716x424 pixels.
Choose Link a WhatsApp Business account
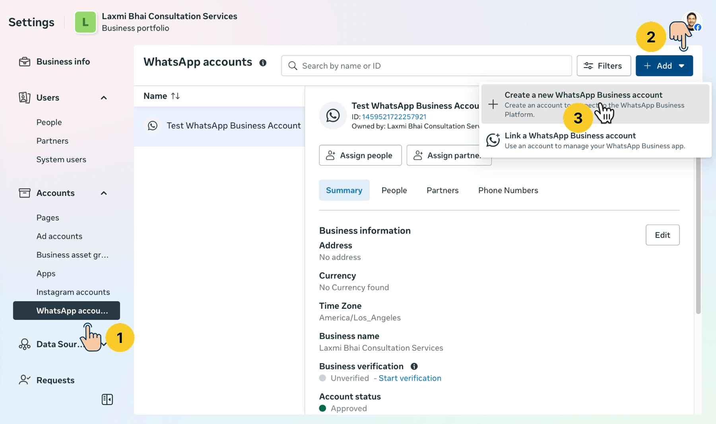click(595, 141)
